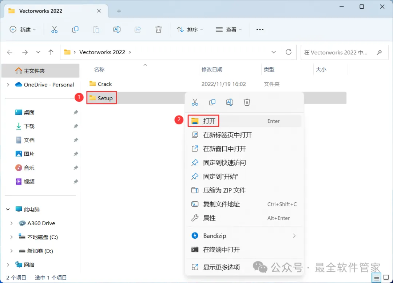393x283 pixels.
Task: Unpin 下载 from quick access
Action: pyautogui.click(x=76, y=126)
